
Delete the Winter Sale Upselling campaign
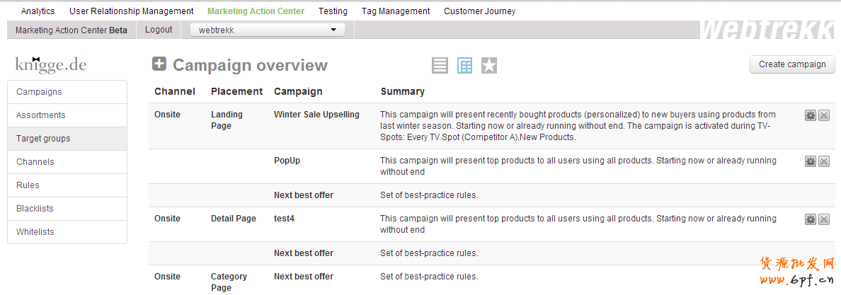(x=824, y=115)
